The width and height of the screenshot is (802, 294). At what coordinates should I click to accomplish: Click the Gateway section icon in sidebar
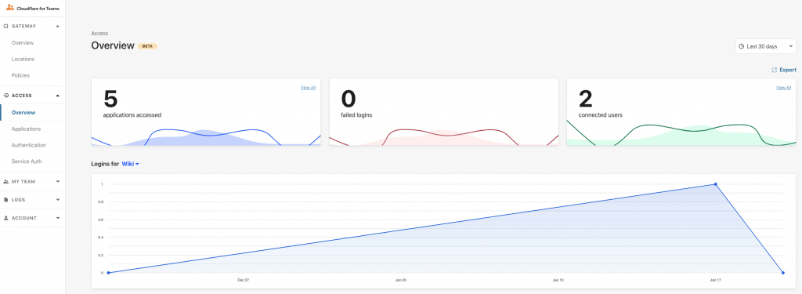(5, 26)
